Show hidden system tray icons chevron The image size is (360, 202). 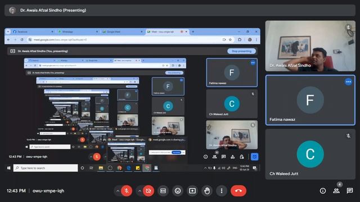tap(205, 168)
